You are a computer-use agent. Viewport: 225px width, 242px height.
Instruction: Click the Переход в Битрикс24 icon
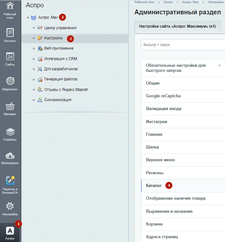point(10,180)
